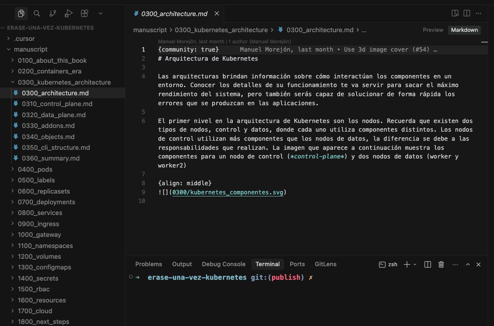Select the 0300_architecture.md editor tab
This screenshot has width=494, height=326.
coord(174,14)
